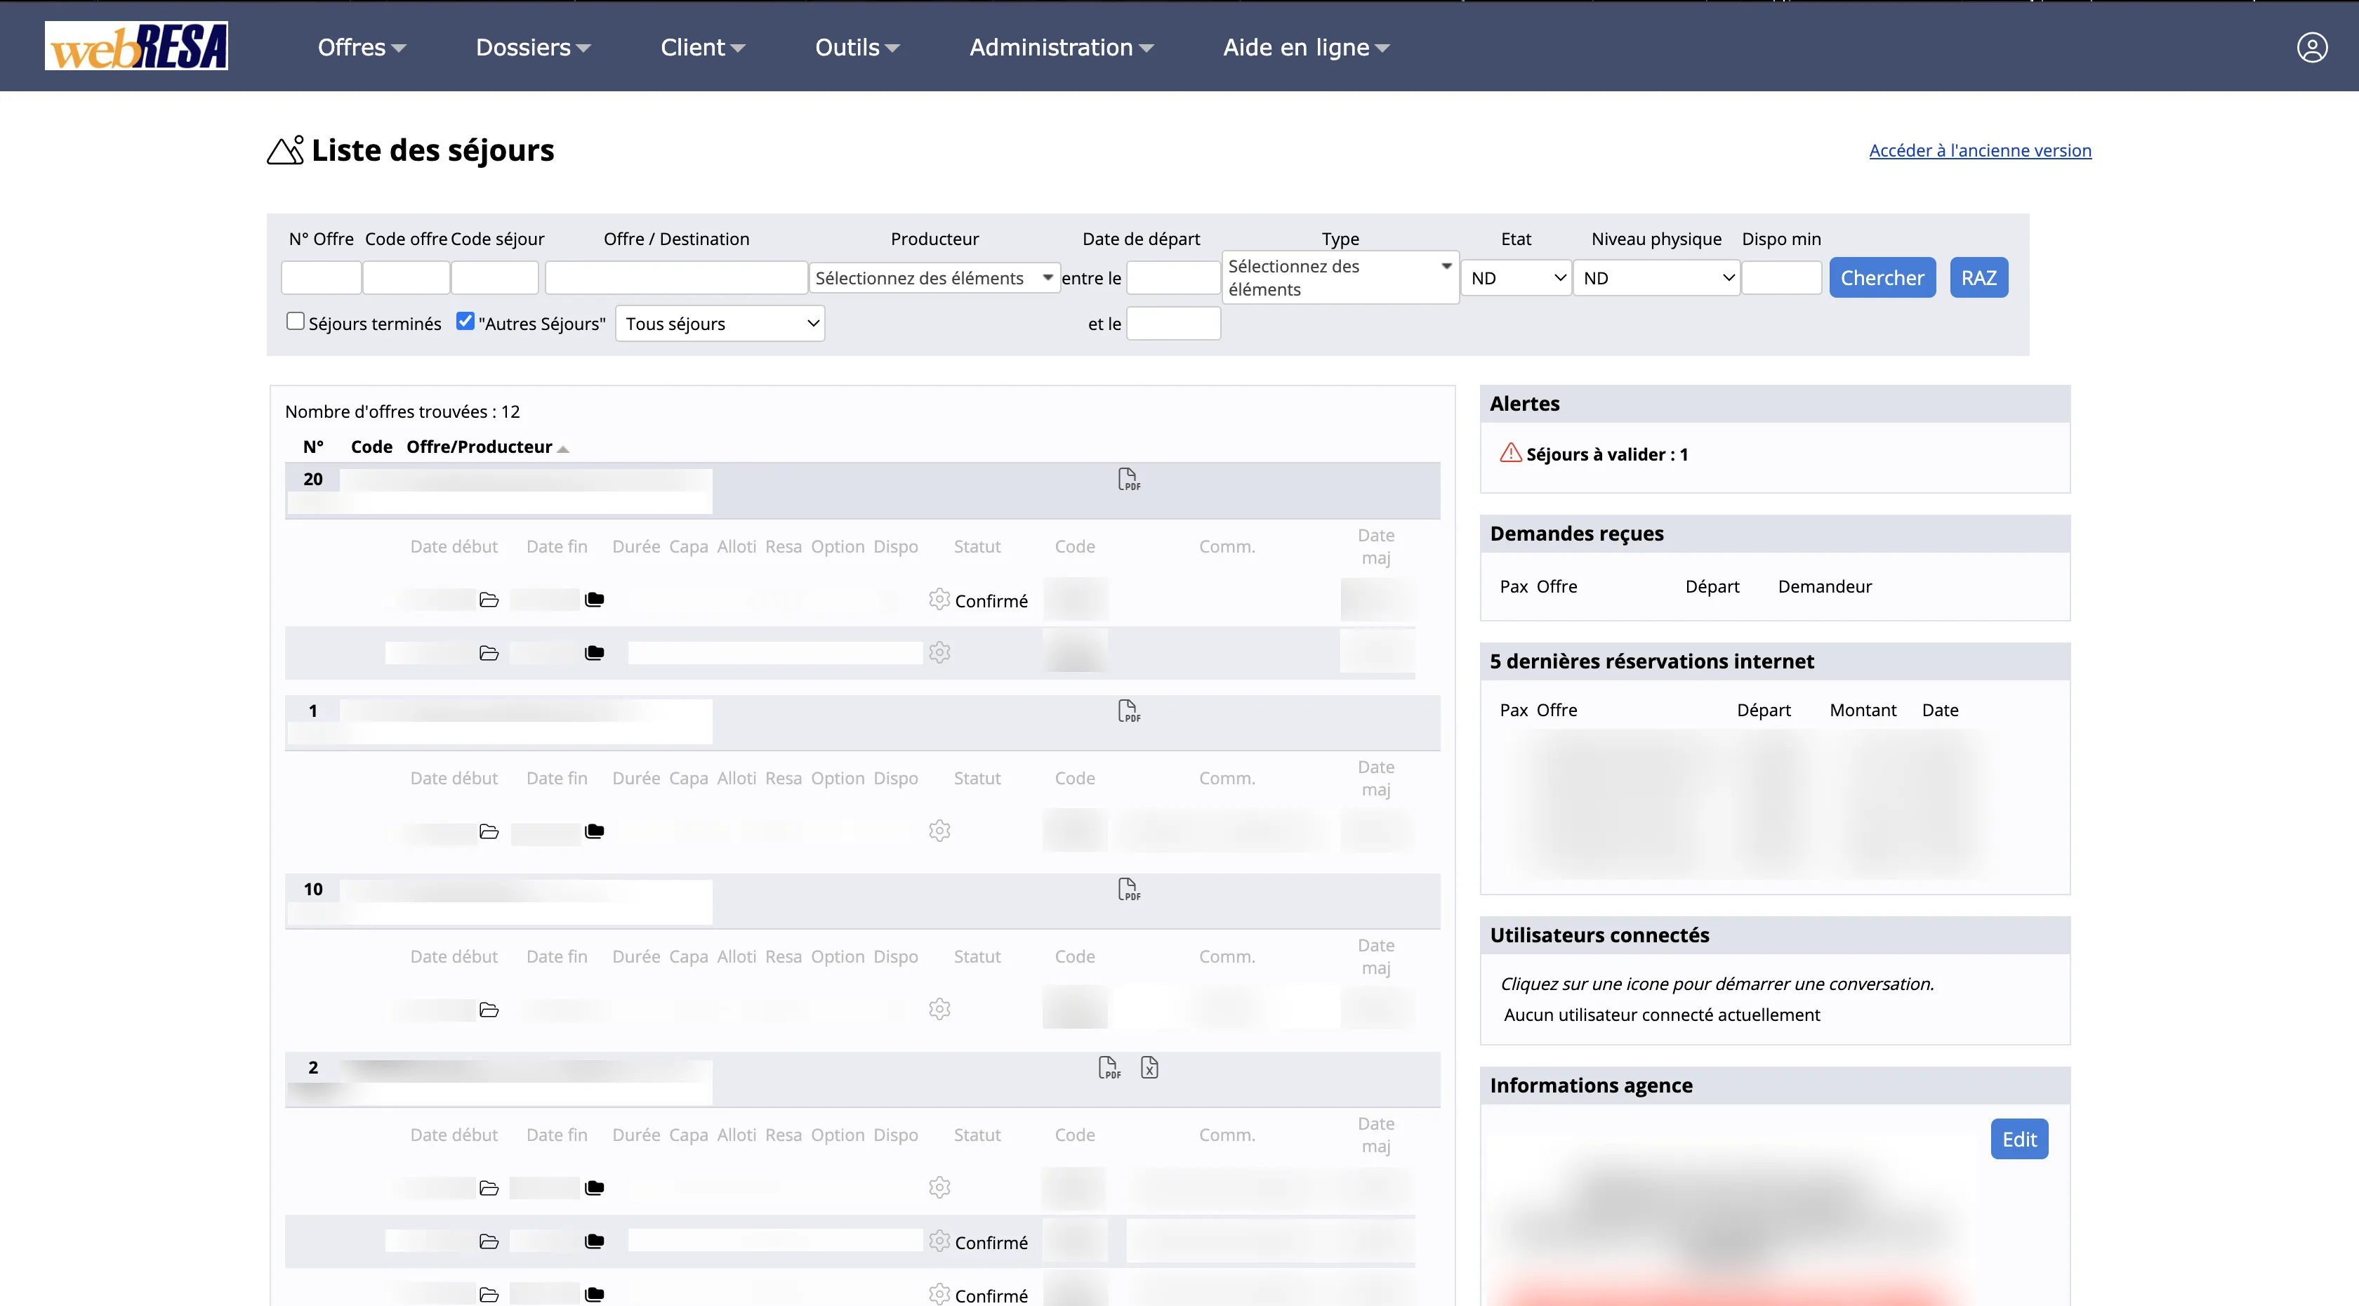Open the open-folder icon in offer 1 row
Viewport: 2359px width, 1306px height.
(x=489, y=831)
